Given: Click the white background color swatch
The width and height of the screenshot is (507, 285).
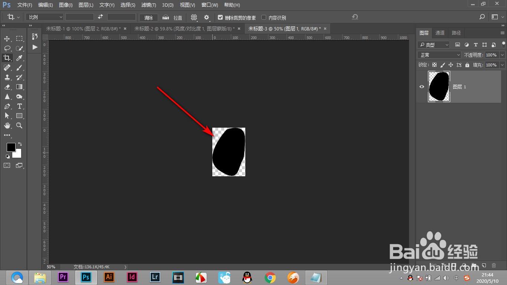Looking at the screenshot, I should (x=18, y=154).
